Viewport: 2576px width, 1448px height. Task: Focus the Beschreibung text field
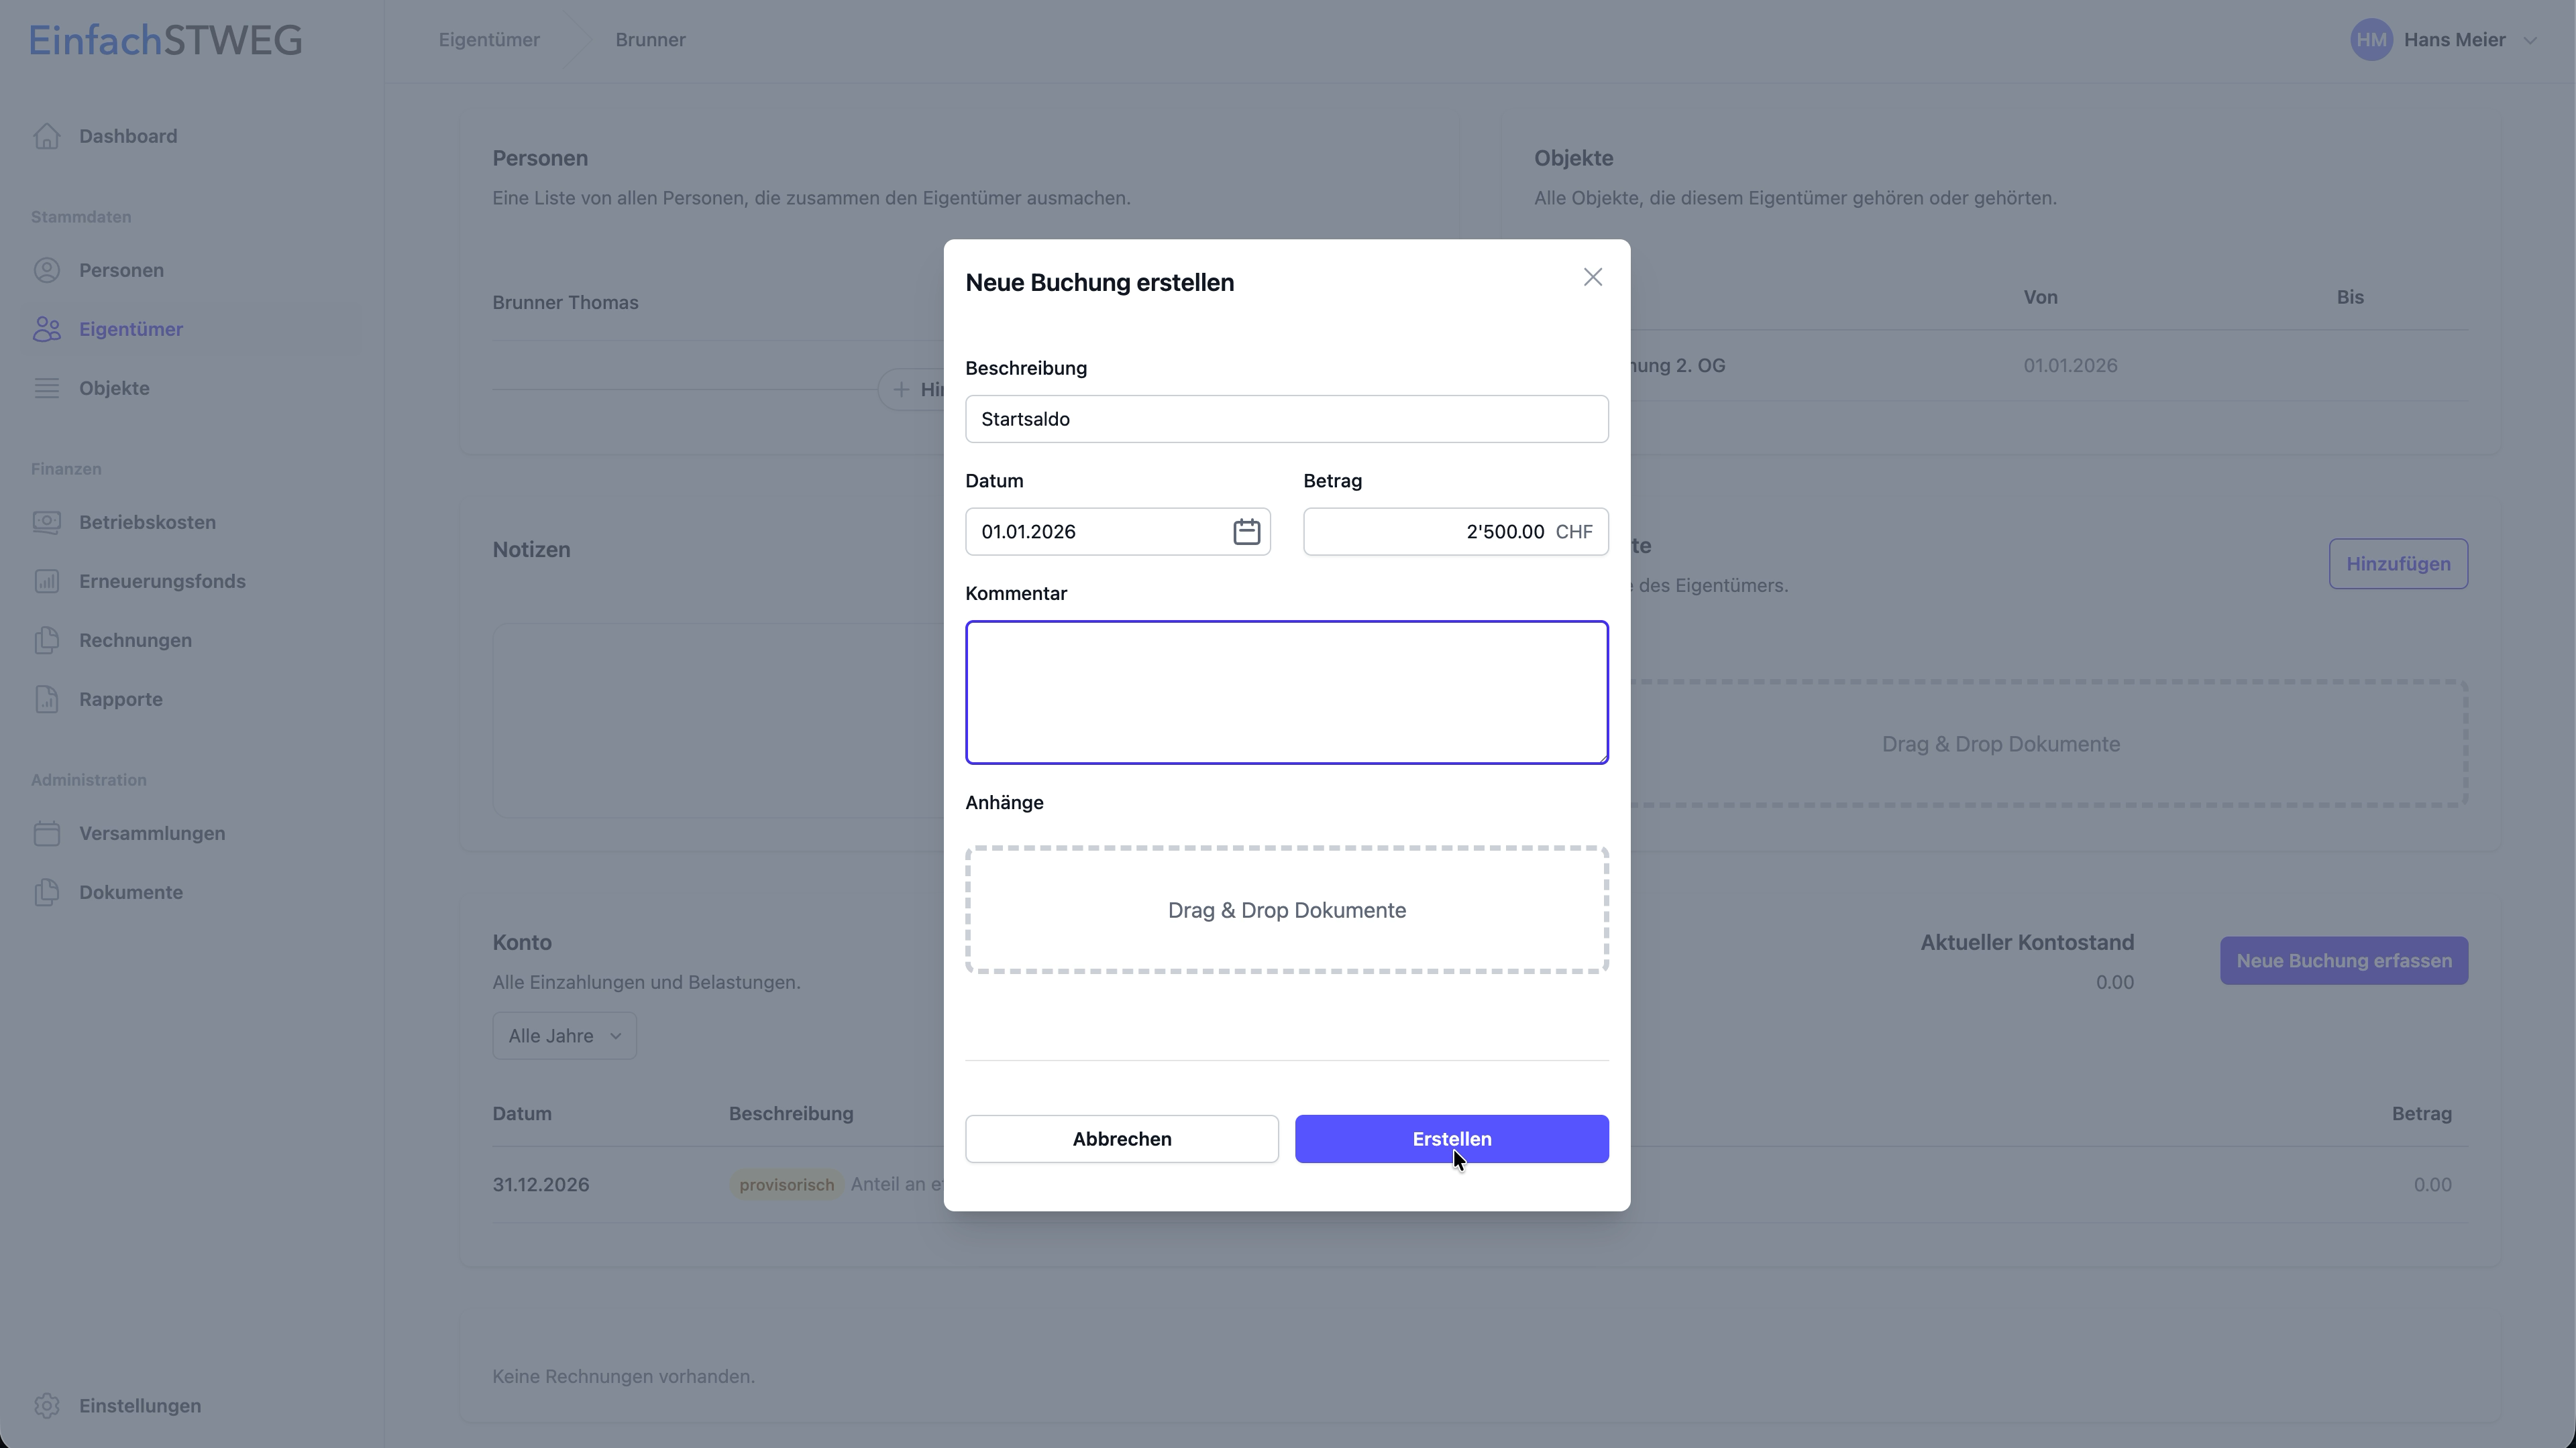pos(1286,419)
